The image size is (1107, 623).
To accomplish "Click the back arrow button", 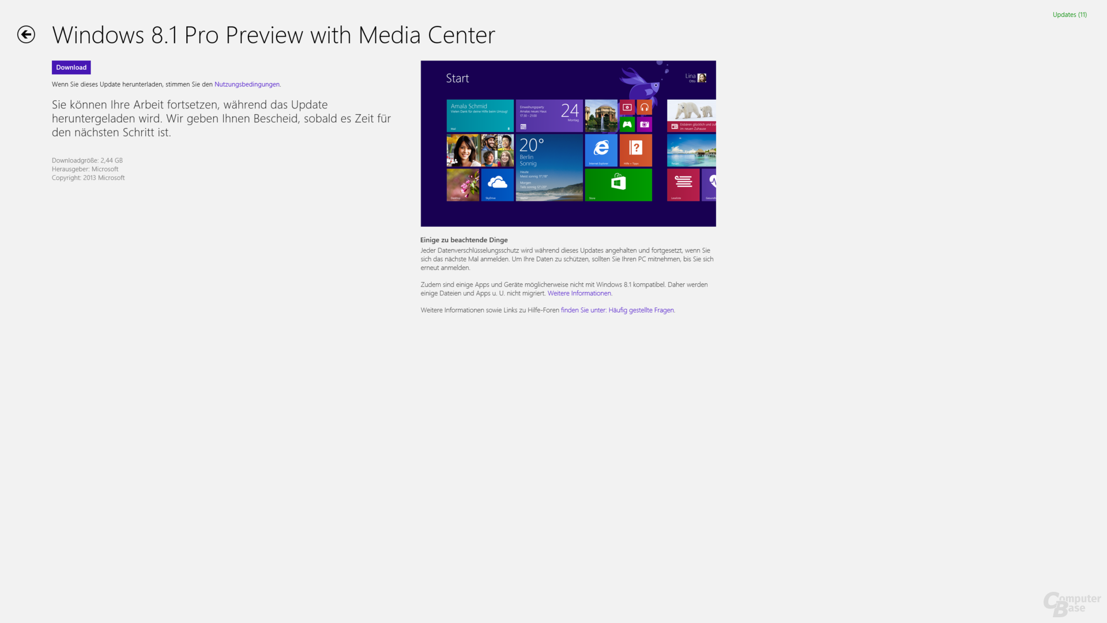I will tap(26, 35).
